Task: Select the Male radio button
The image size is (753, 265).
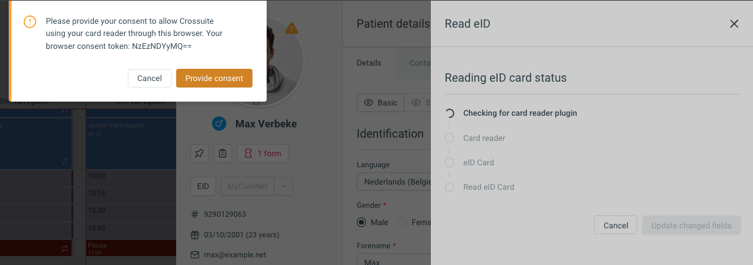Action: (x=361, y=223)
